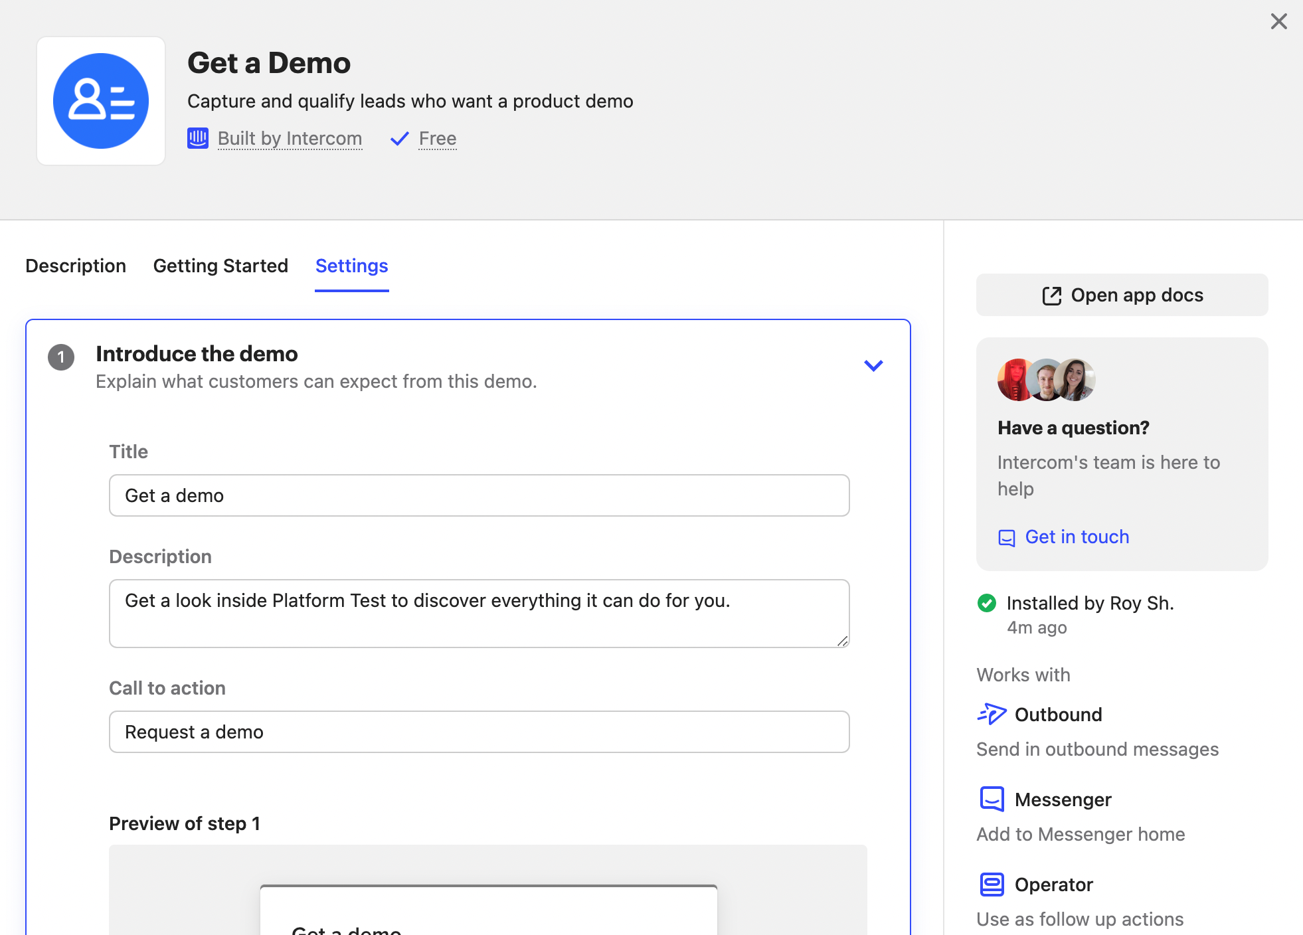Open the app docs external link button

[x=1122, y=294]
